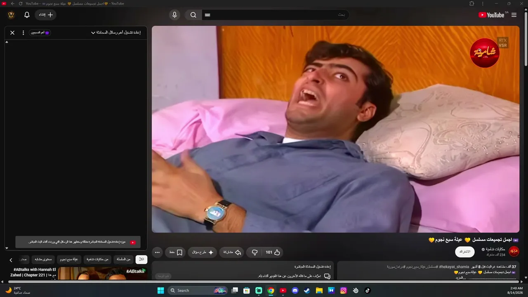Ask a question with طرح سؤال

(x=203, y=252)
